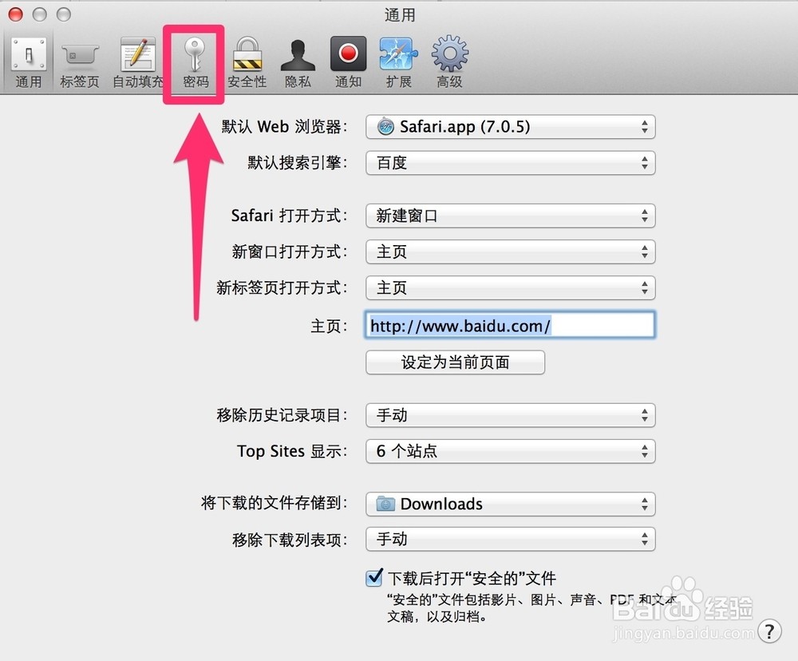The height and width of the screenshot is (661, 798).
Task: Expand the default Web browser Safari.app dropdown
Action: coord(511,127)
